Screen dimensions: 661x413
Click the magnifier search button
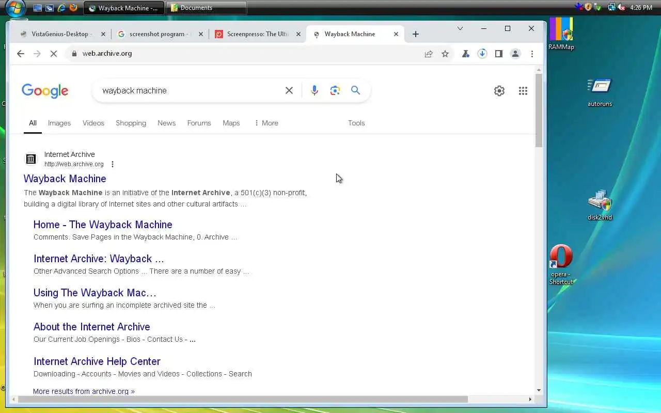pyautogui.click(x=355, y=90)
